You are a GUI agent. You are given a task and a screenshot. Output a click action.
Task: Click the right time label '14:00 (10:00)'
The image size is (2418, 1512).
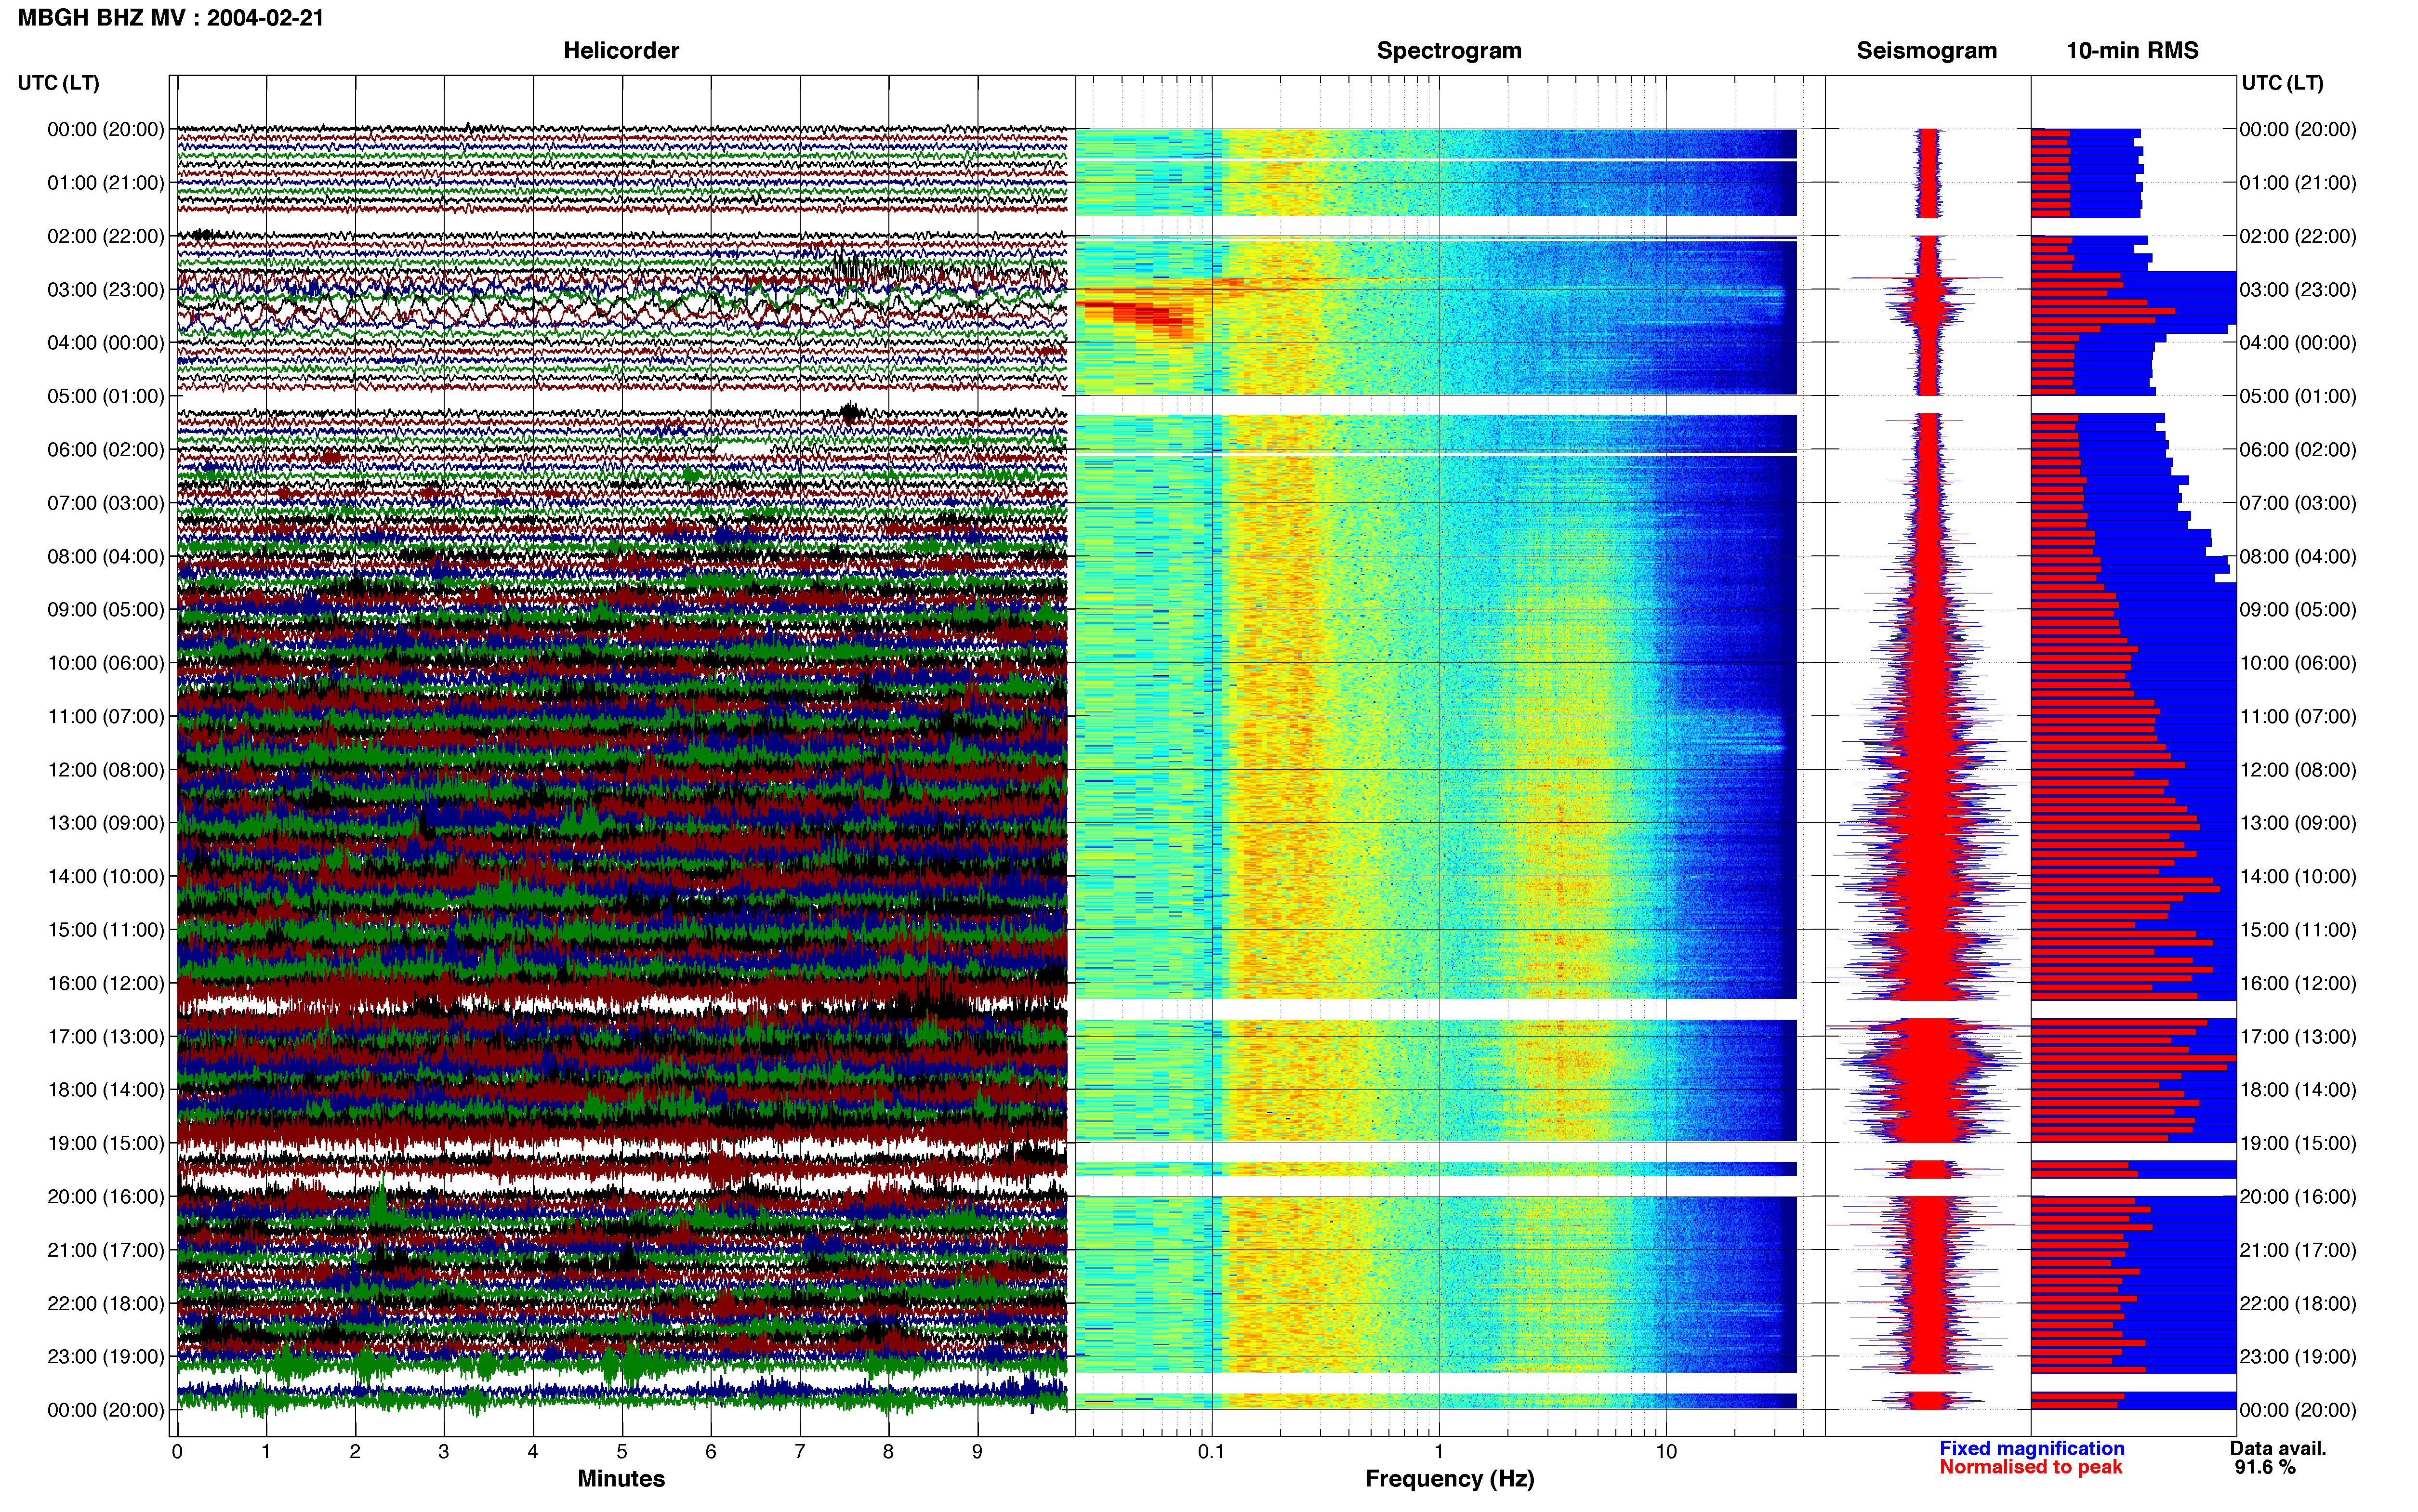[x=2298, y=877]
